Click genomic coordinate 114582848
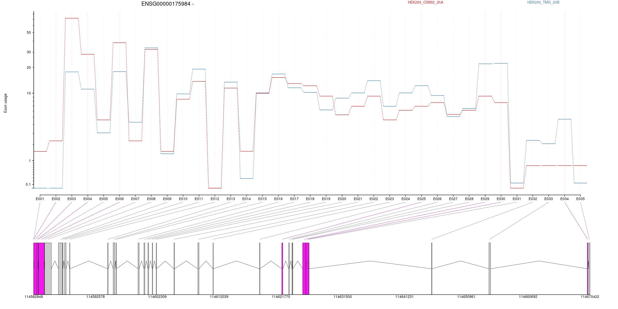The height and width of the screenshot is (309, 618). pyautogui.click(x=34, y=297)
